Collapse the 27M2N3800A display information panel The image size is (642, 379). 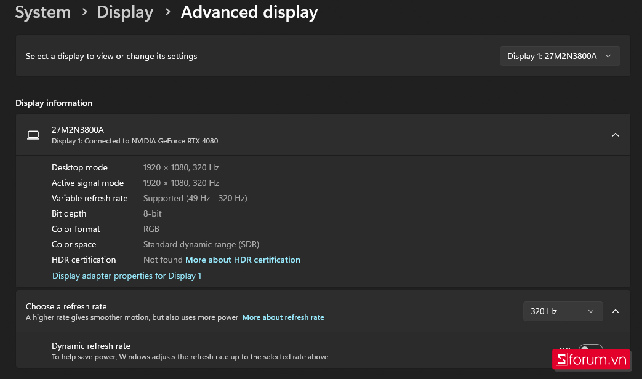click(615, 135)
